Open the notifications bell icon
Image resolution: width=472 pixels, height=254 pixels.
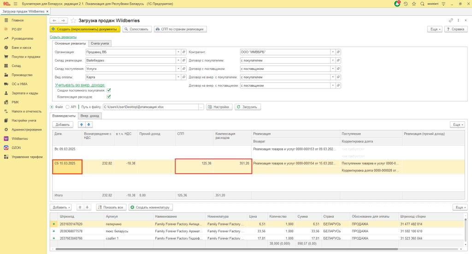coord(397,4)
